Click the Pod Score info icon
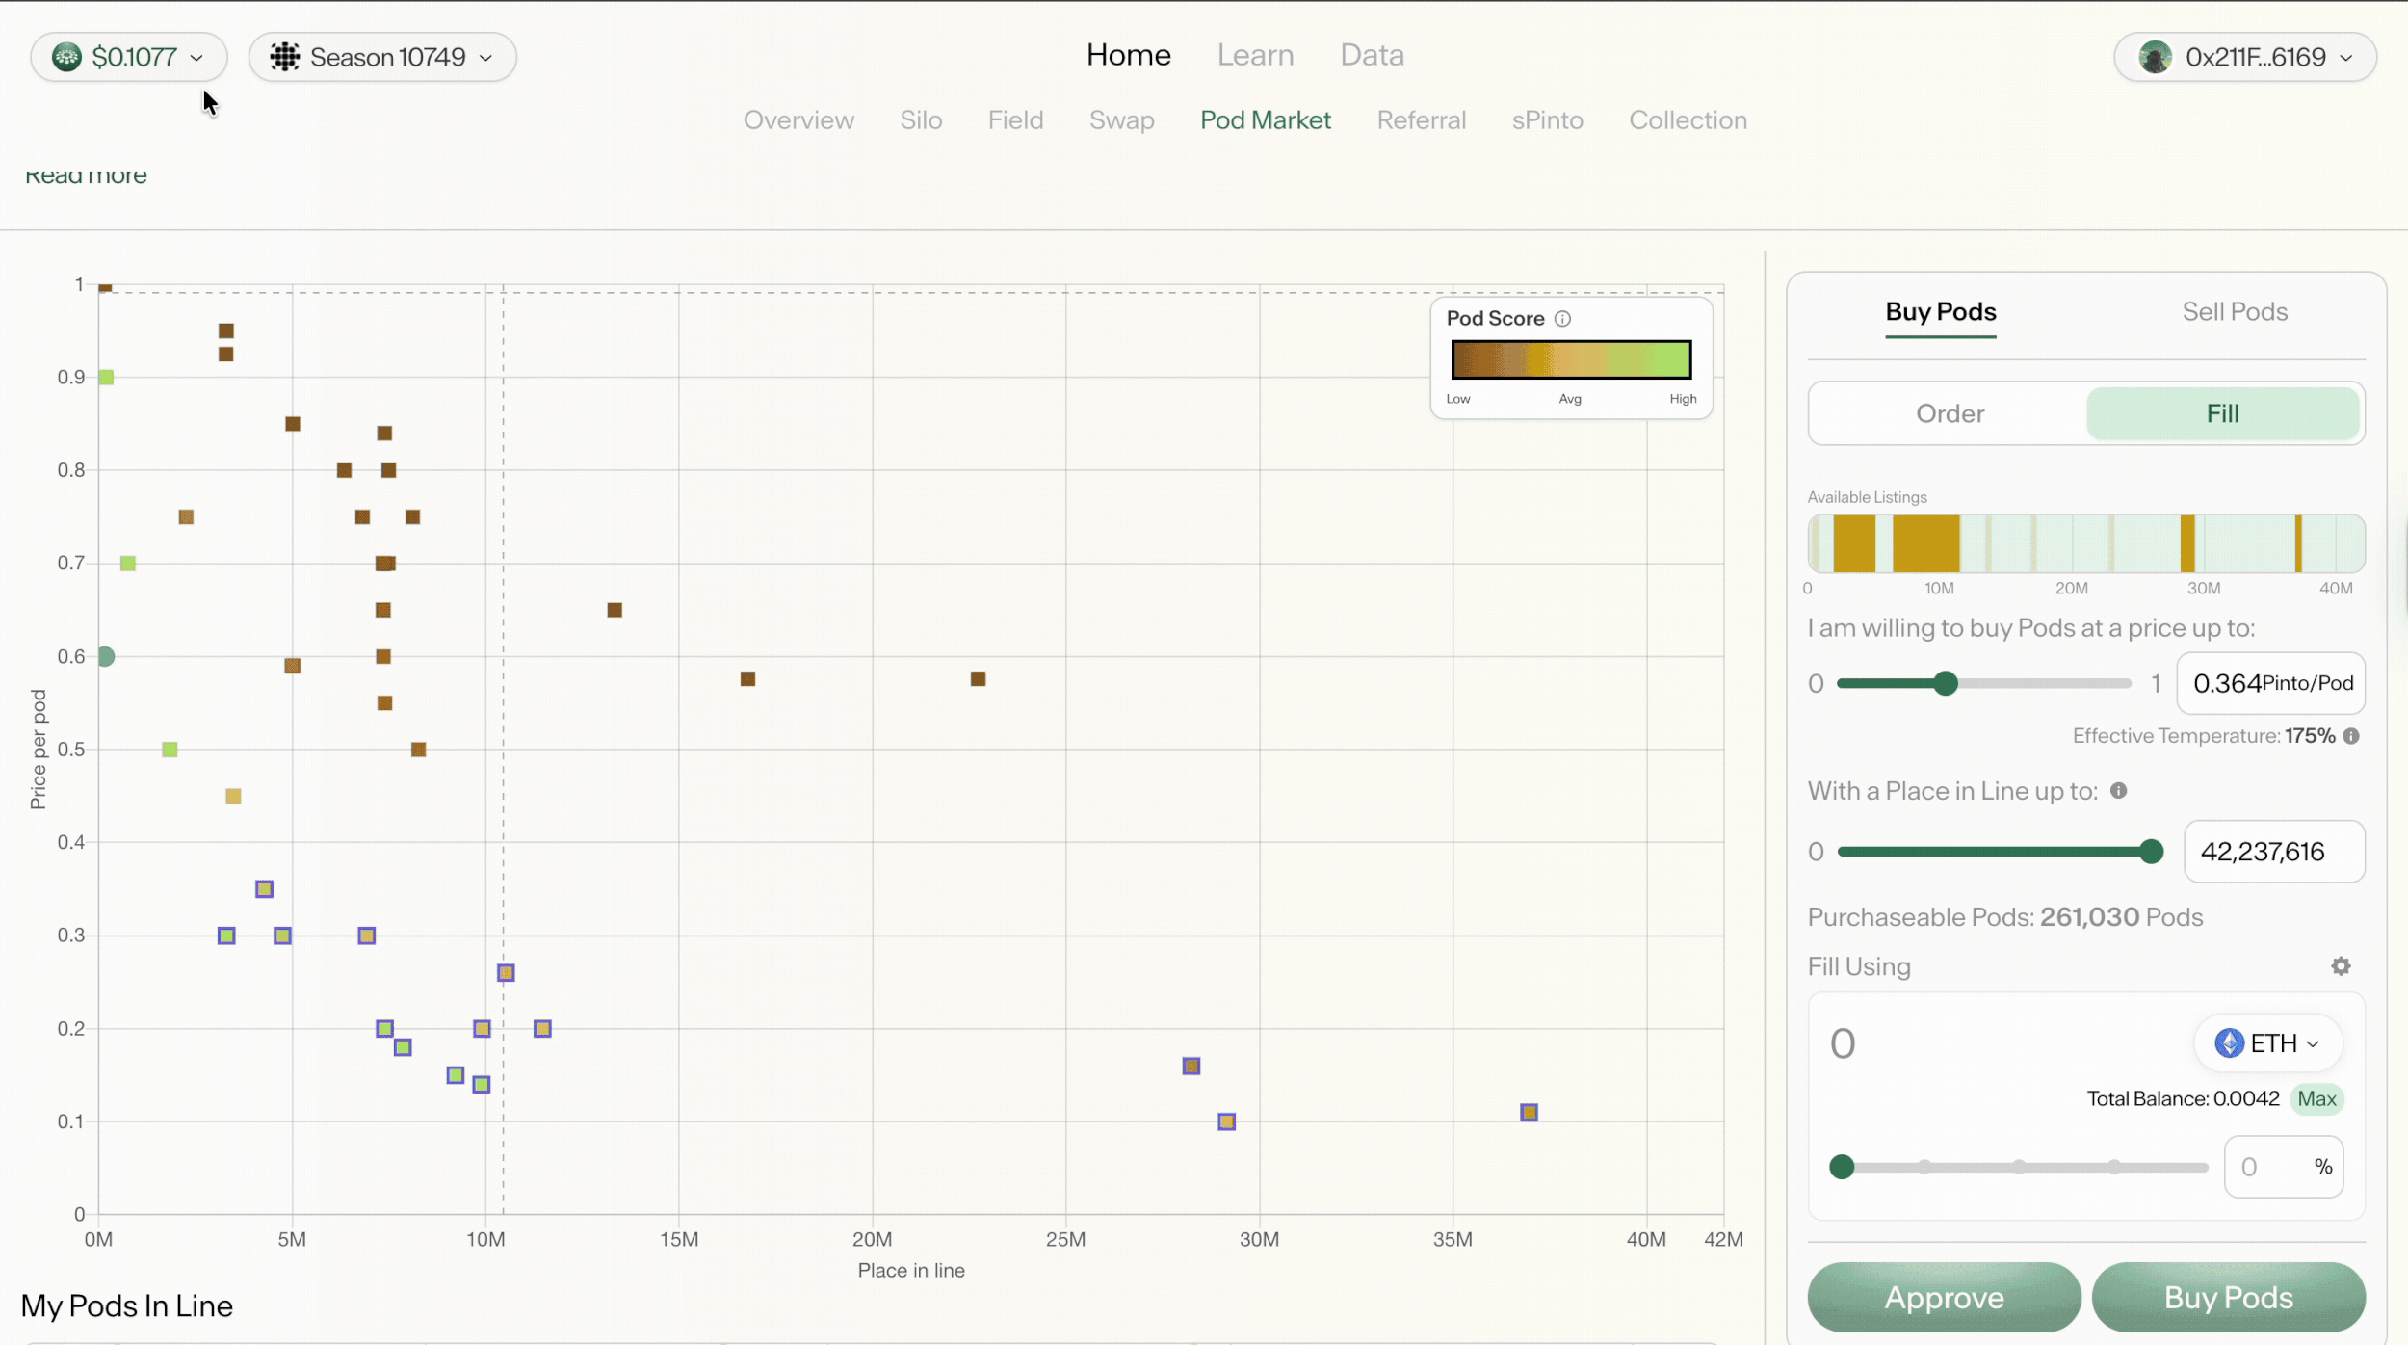This screenshot has width=2408, height=1345. (x=1562, y=319)
